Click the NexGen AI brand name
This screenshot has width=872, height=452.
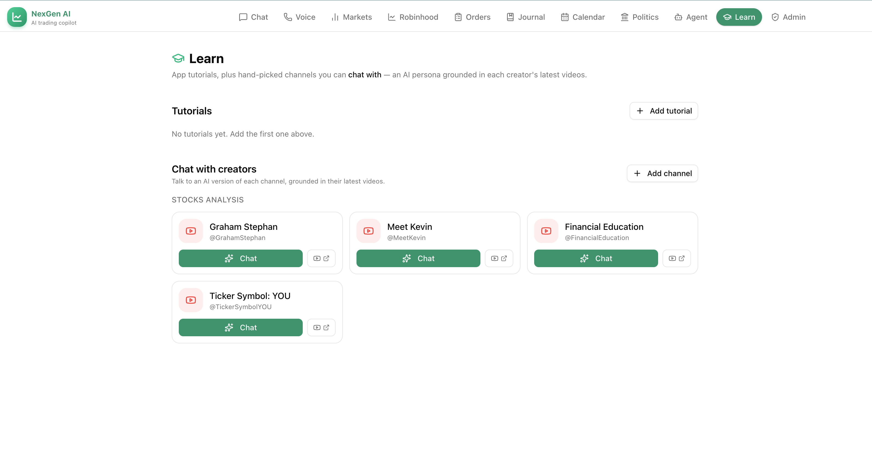click(51, 13)
